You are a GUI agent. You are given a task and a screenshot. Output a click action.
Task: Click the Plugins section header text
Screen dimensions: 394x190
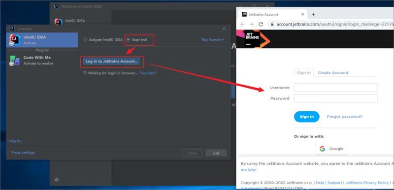(42, 50)
